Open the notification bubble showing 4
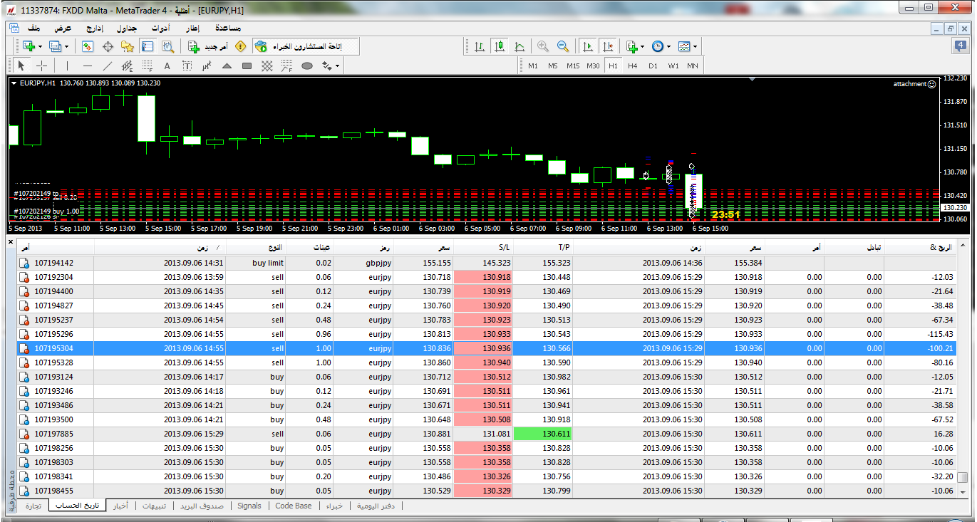Screen dimensions: 977x522 961,46
